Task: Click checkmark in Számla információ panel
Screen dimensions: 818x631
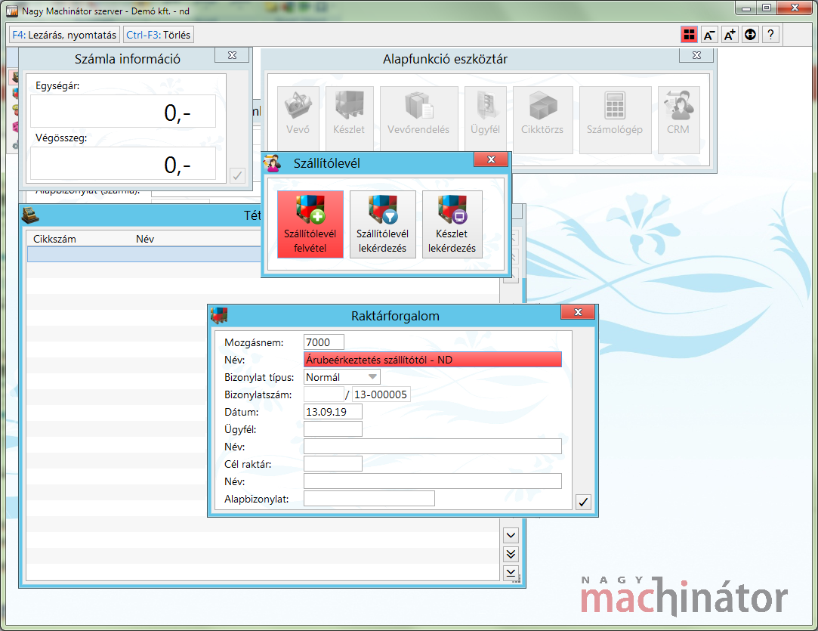Action: coord(237,175)
